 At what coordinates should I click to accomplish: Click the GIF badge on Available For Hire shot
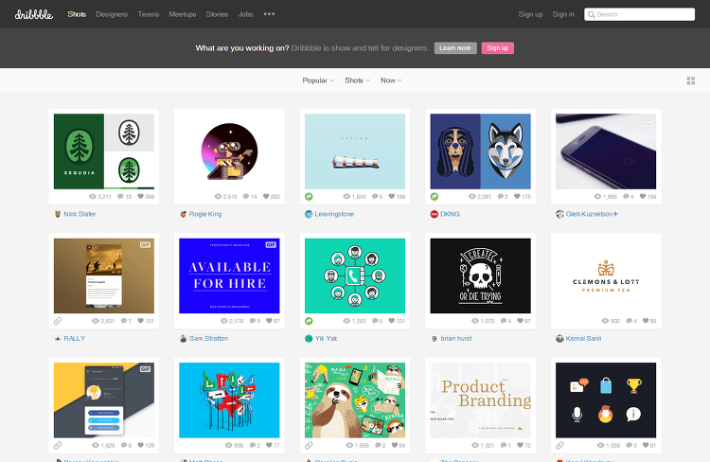[271, 244]
